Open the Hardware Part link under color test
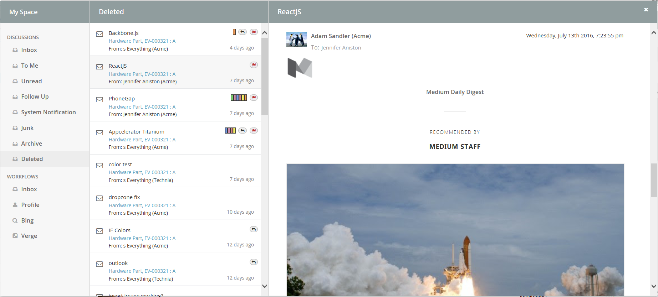658x297 pixels. point(142,172)
